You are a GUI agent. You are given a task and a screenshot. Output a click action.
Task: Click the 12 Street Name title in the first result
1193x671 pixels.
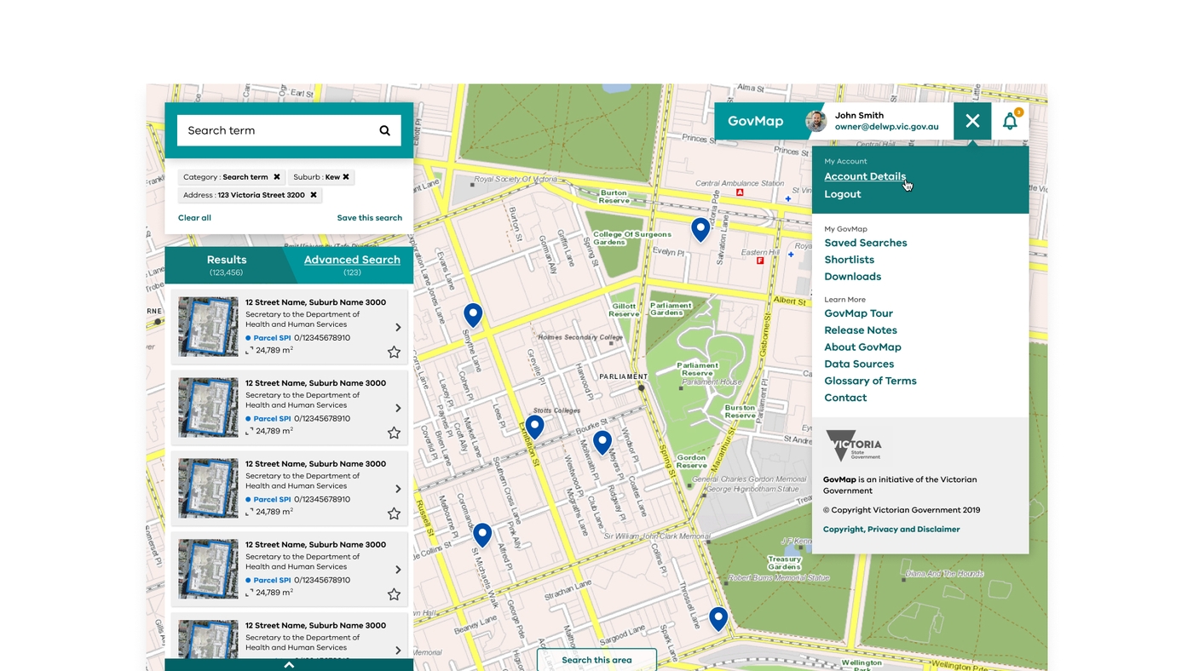[x=315, y=302]
